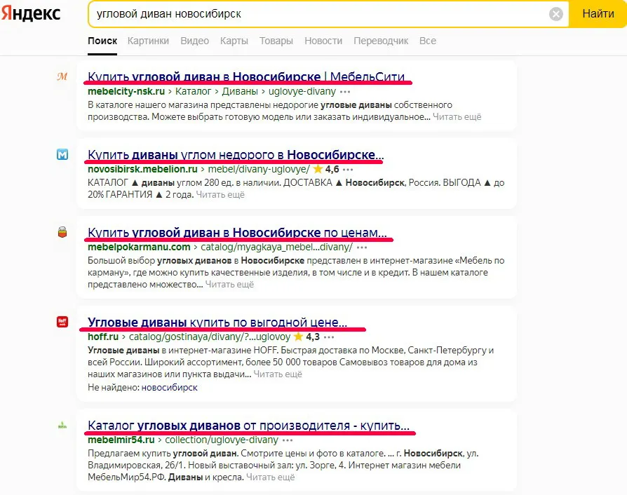The width and height of the screenshot is (627, 495).
Task: Expand 'Читать ещё' in mebelpokarmanu snippet
Action: tap(229, 284)
